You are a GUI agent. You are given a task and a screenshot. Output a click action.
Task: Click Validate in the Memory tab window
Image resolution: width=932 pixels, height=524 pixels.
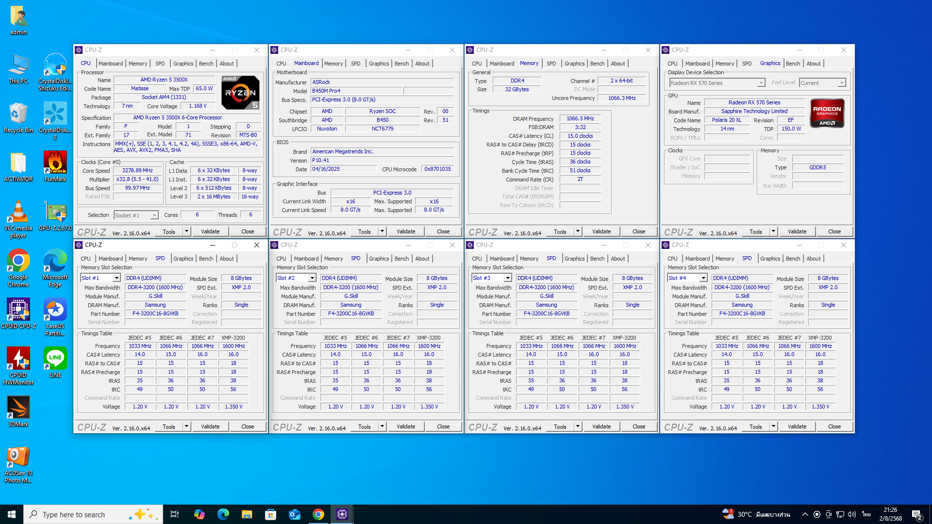click(x=601, y=231)
